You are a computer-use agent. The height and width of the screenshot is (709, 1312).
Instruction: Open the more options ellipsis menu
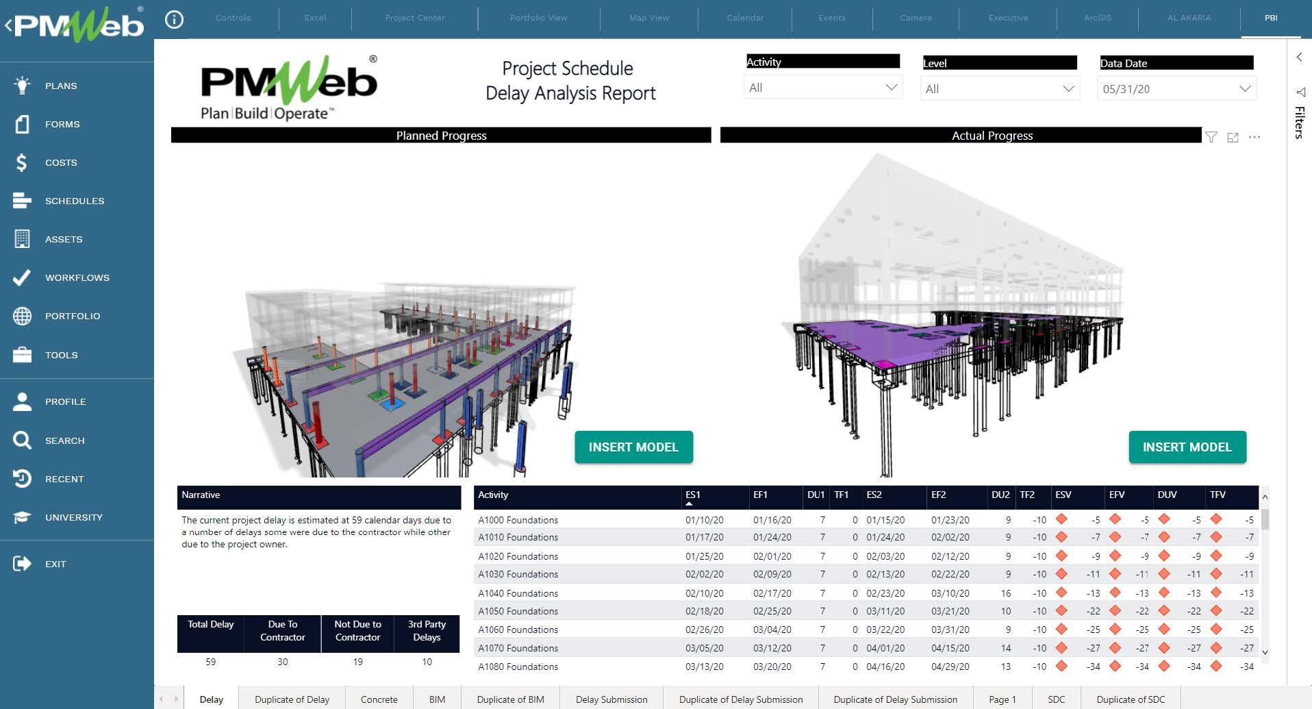[1254, 137]
